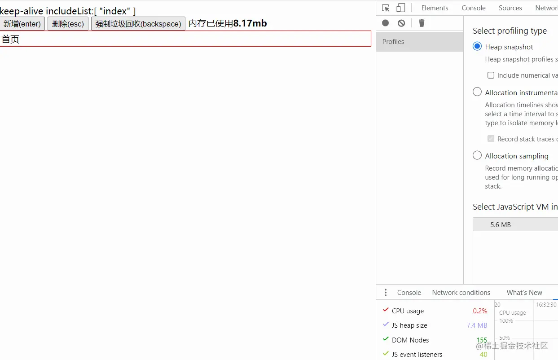Enable Include numerical values checkbox
This screenshot has height=360, width=558.
(x=491, y=75)
